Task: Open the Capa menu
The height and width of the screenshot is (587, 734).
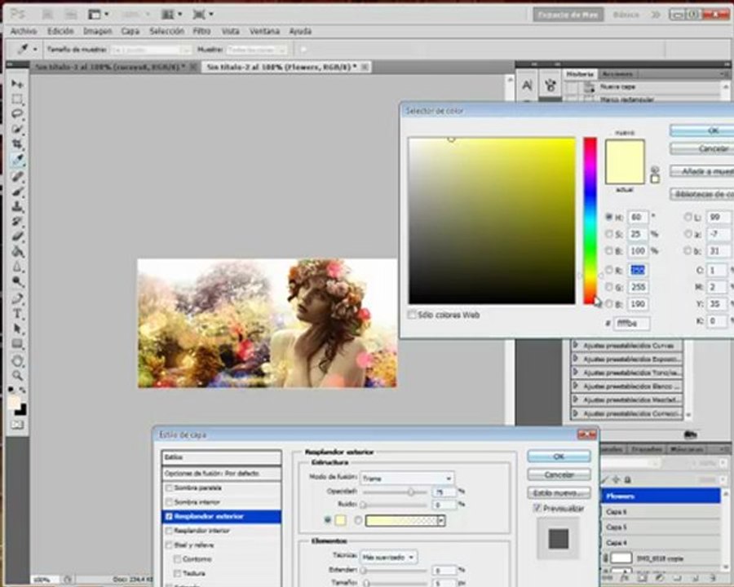Action: click(x=130, y=31)
